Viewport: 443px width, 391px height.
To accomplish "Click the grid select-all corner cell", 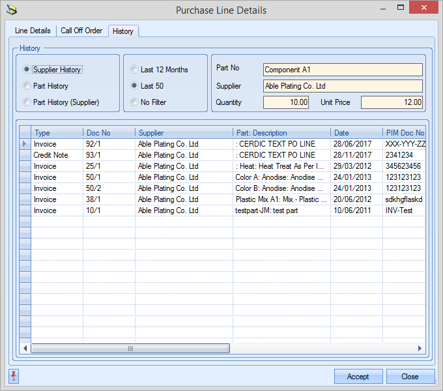I will pos(25,133).
